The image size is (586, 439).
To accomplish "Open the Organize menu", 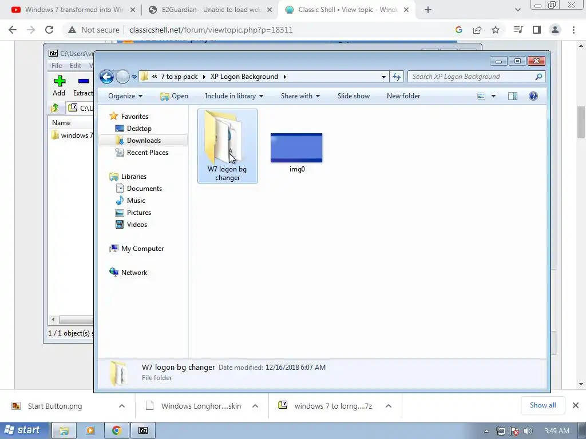I will coord(125,96).
